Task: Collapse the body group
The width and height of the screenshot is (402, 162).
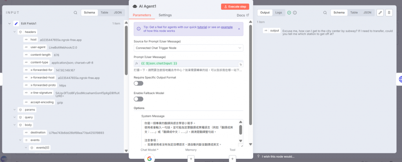Action: (x=15, y=125)
